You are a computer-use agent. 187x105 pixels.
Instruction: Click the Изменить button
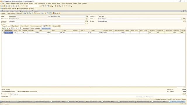pyautogui.click(x=38, y=28)
